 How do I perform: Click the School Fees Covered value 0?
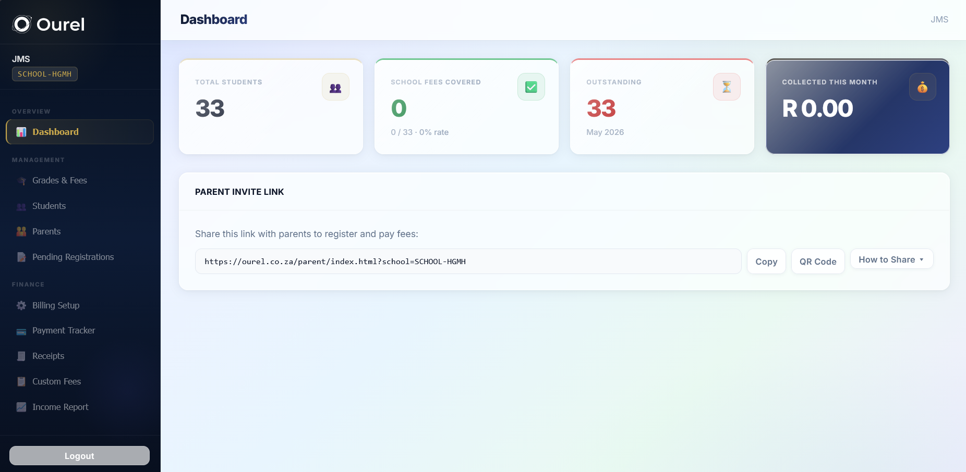point(399,108)
